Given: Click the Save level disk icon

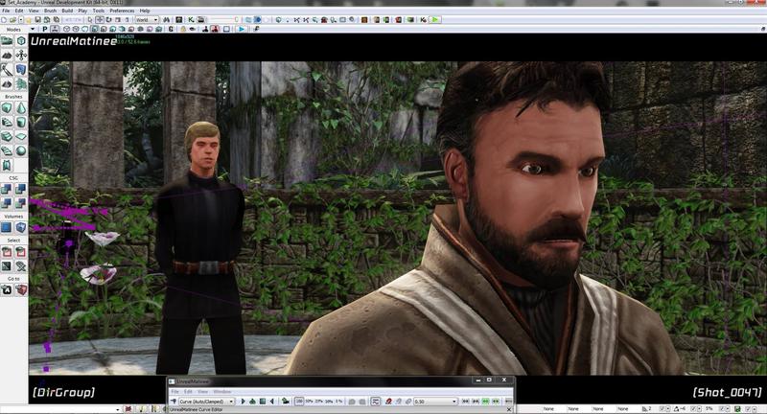Looking at the screenshot, I should pyautogui.click(x=37, y=19).
